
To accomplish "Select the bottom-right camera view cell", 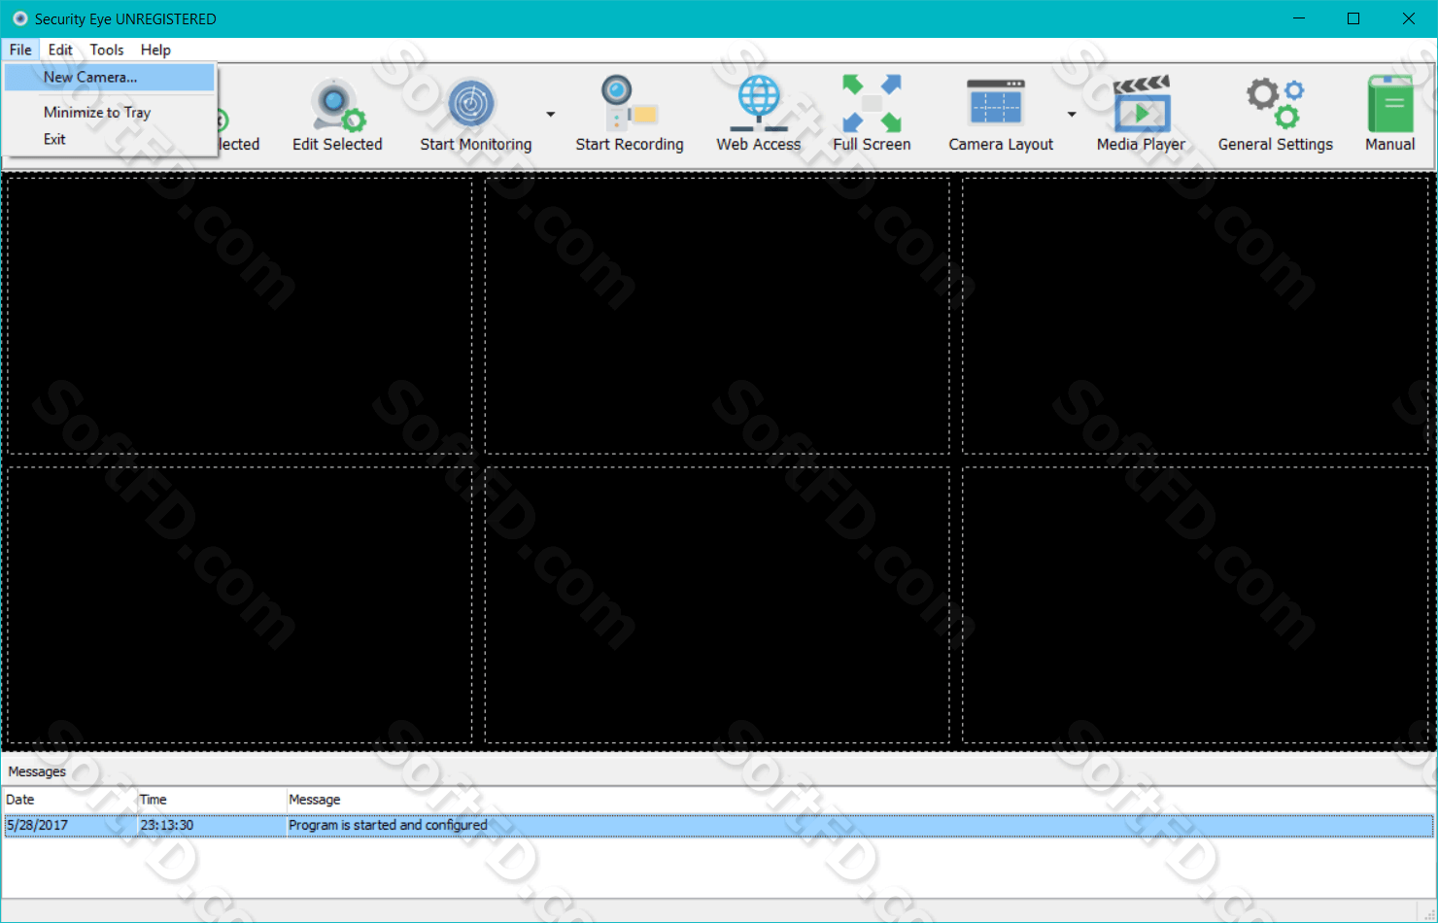I will click(x=1195, y=605).
